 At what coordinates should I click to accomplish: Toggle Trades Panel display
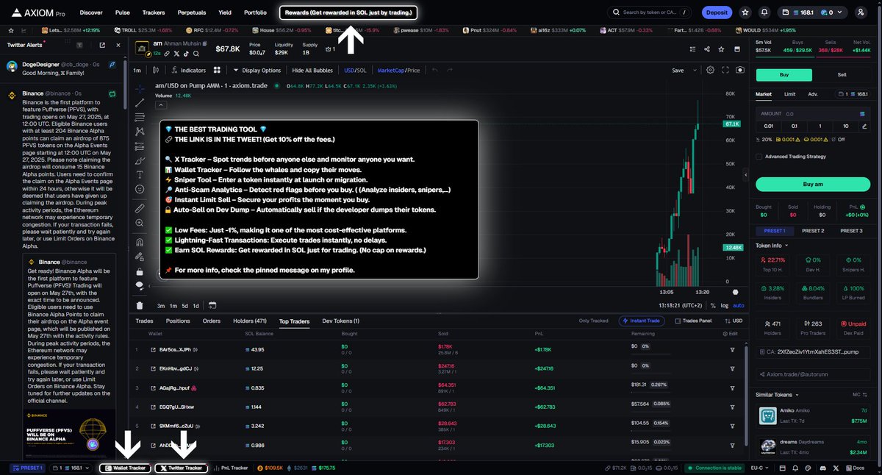point(694,321)
